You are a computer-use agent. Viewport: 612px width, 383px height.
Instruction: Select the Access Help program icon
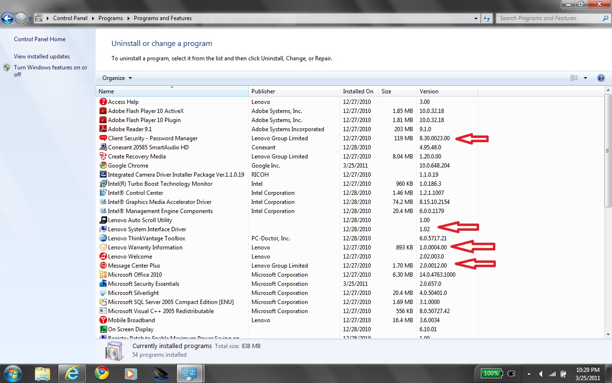(x=103, y=101)
